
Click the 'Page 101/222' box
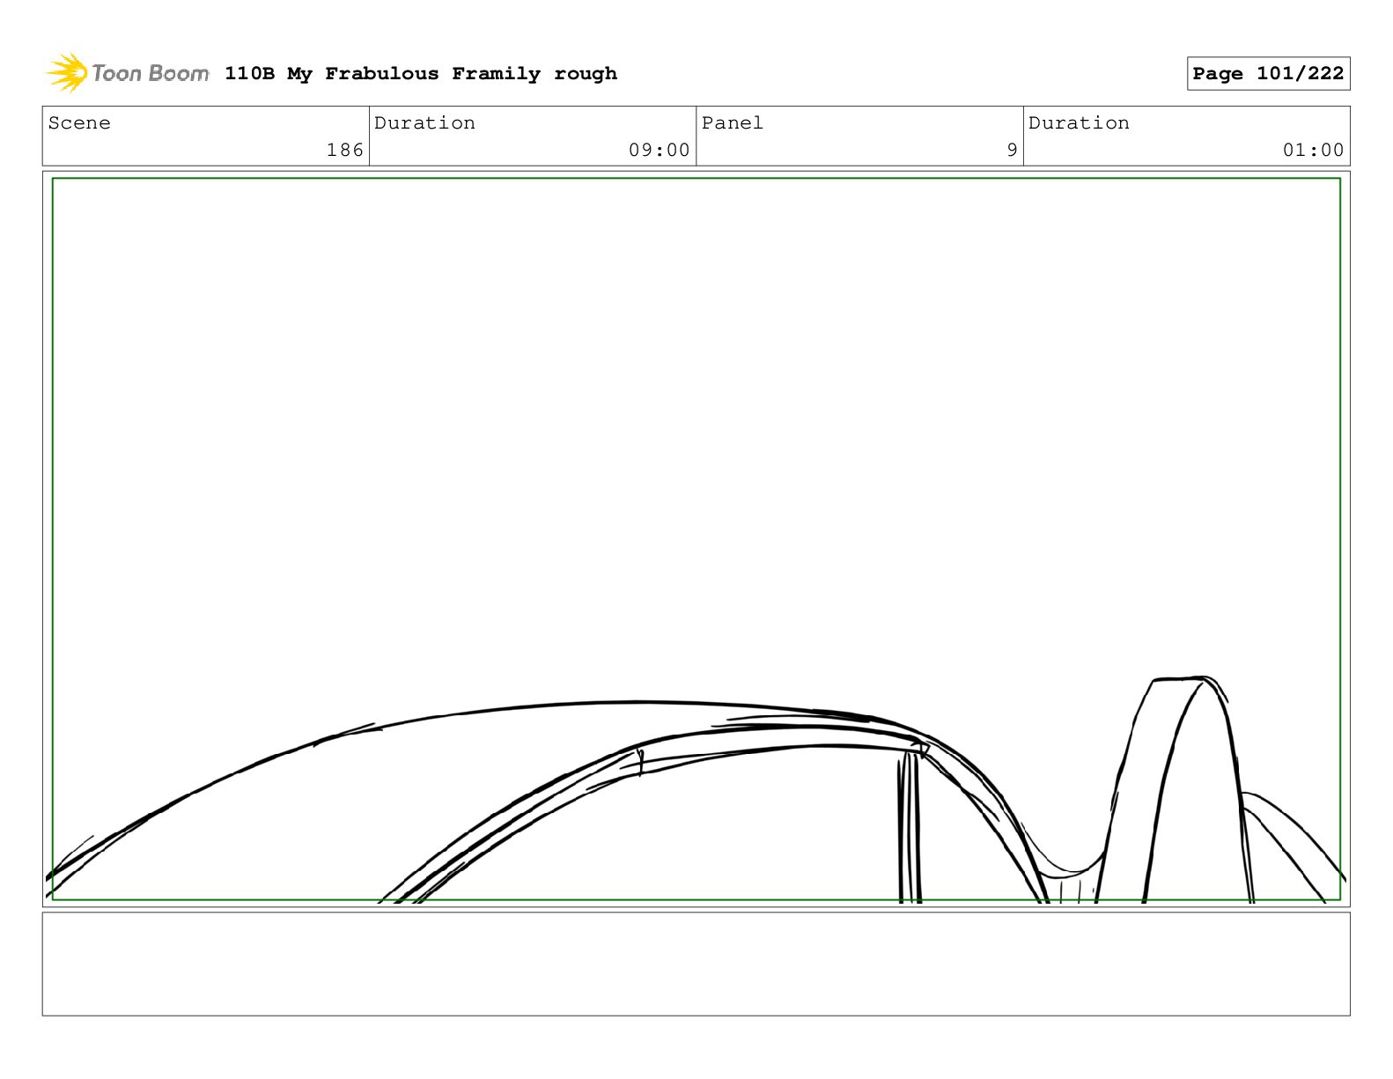pyautogui.click(x=1268, y=74)
